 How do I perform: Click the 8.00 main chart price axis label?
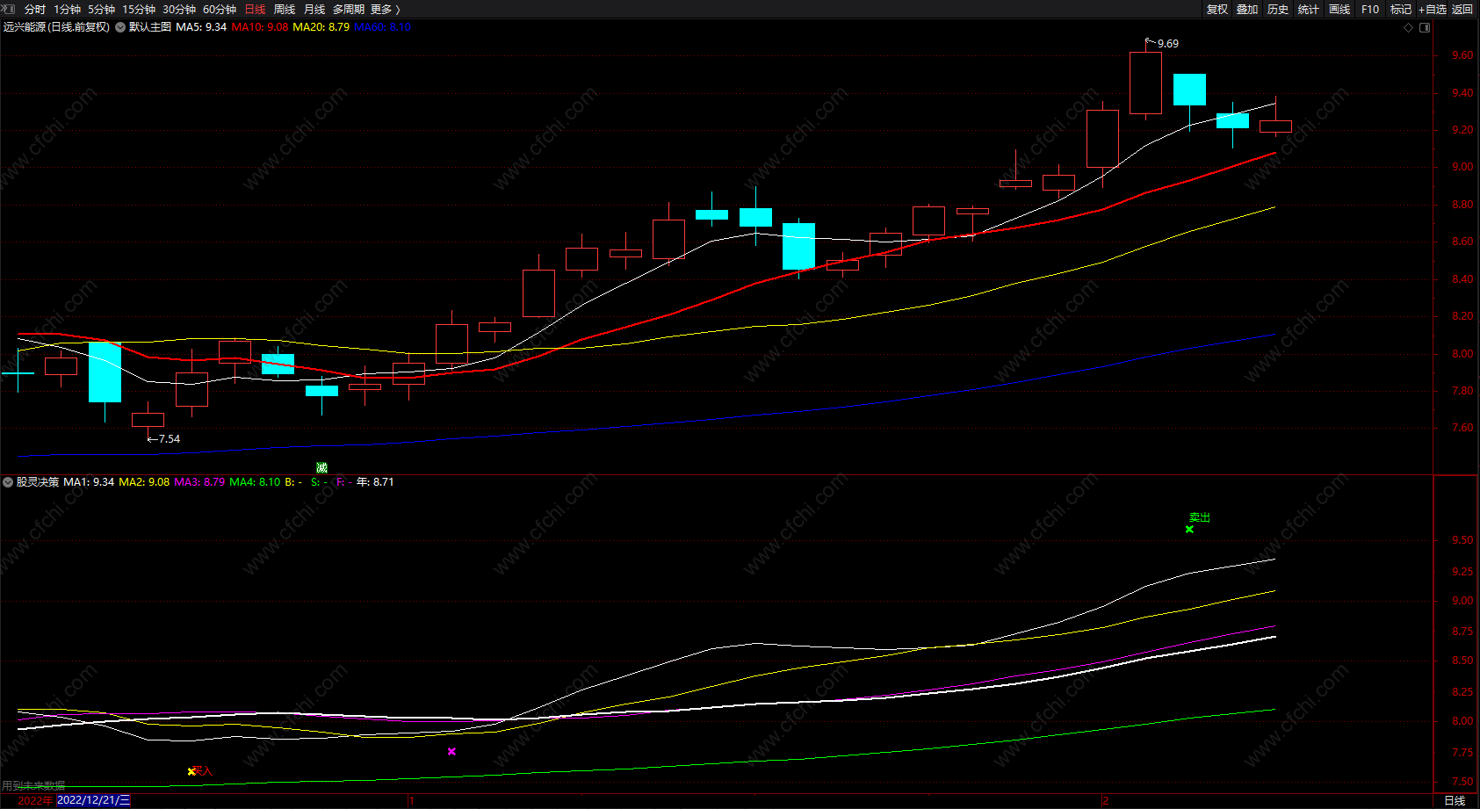tap(1462, 354)
